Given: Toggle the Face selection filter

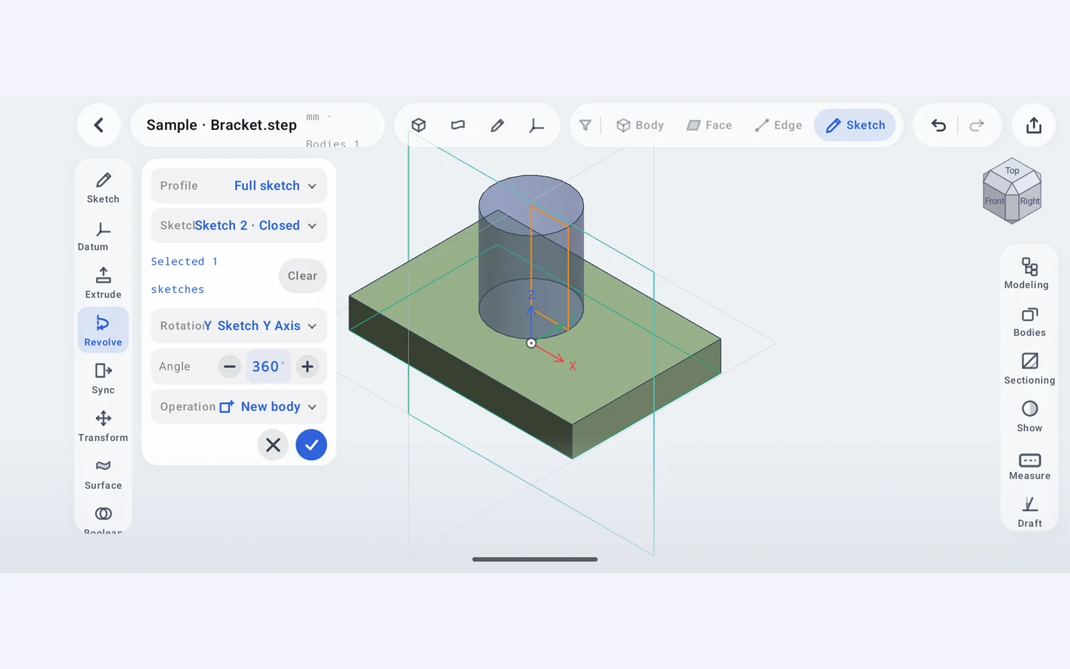Looking at the screenshot, I should coord(709,125).
